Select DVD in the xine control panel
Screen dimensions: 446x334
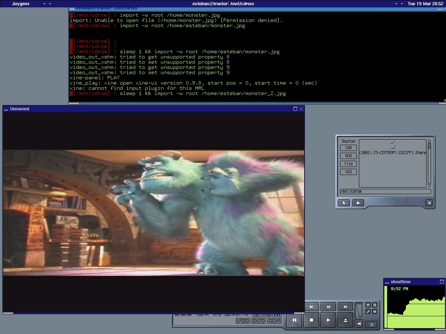(x=259, y=321)
